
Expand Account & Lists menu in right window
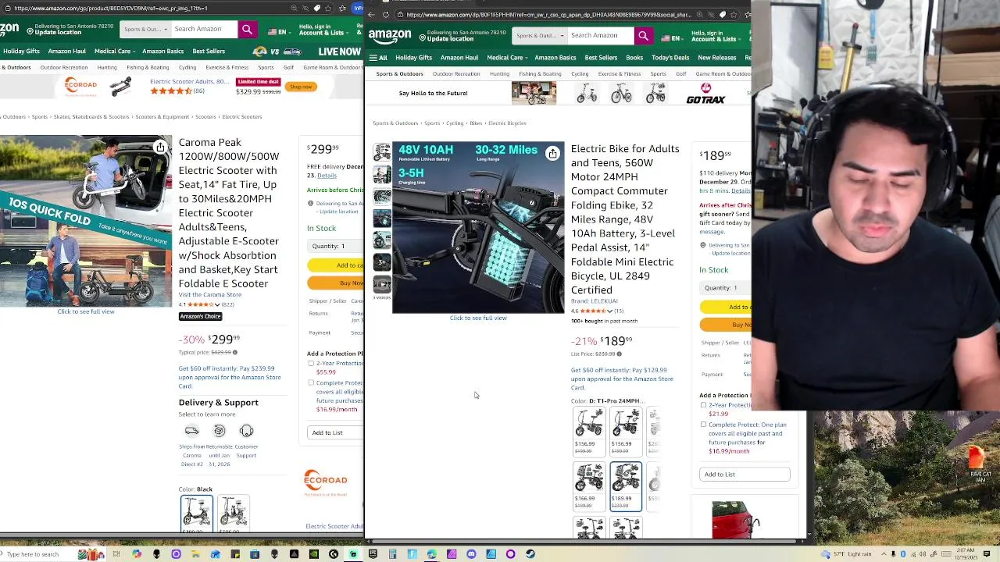point(716,36)
